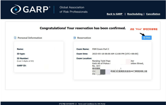
Task: Click the Reservation section heading
Action: (84, 38)
